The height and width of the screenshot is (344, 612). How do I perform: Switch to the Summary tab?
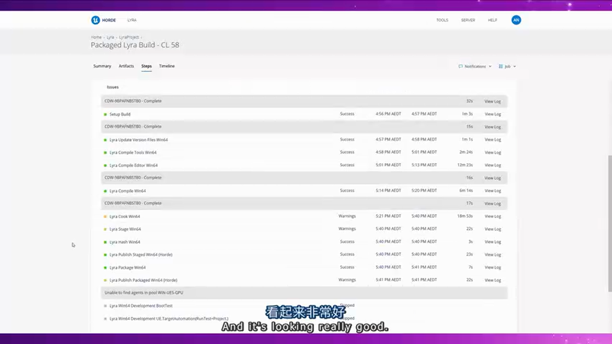click(x=102, y=66)
